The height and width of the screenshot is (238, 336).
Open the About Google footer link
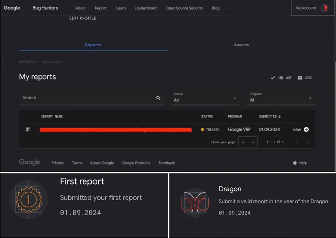point(102,163)
